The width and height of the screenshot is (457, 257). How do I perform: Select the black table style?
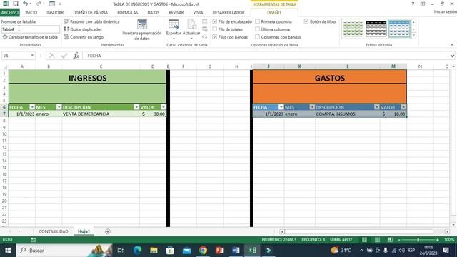[x=376, y=29]
